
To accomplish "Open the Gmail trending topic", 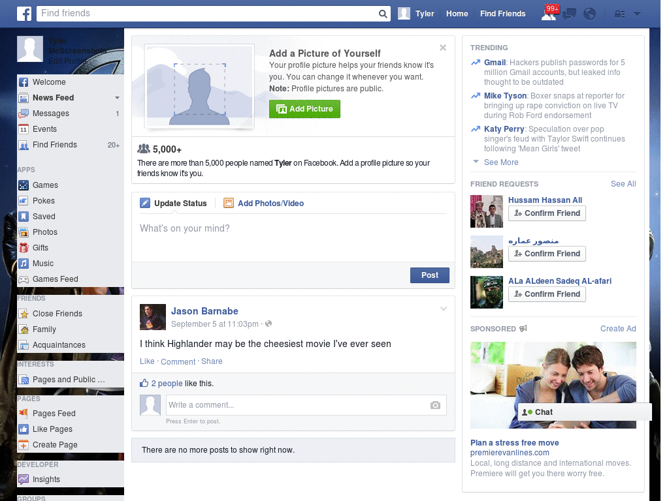I will coord(495,63).
